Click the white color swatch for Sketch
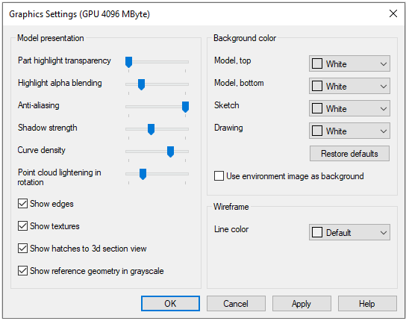Image resolution: width=406 pixels, height=321 pixels. [x=317, y=108]
